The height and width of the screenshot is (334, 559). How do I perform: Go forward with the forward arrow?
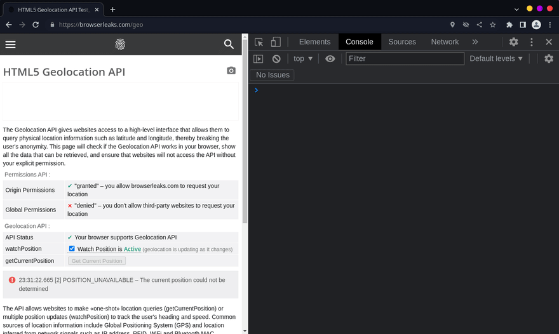click(x=22, y=25)
